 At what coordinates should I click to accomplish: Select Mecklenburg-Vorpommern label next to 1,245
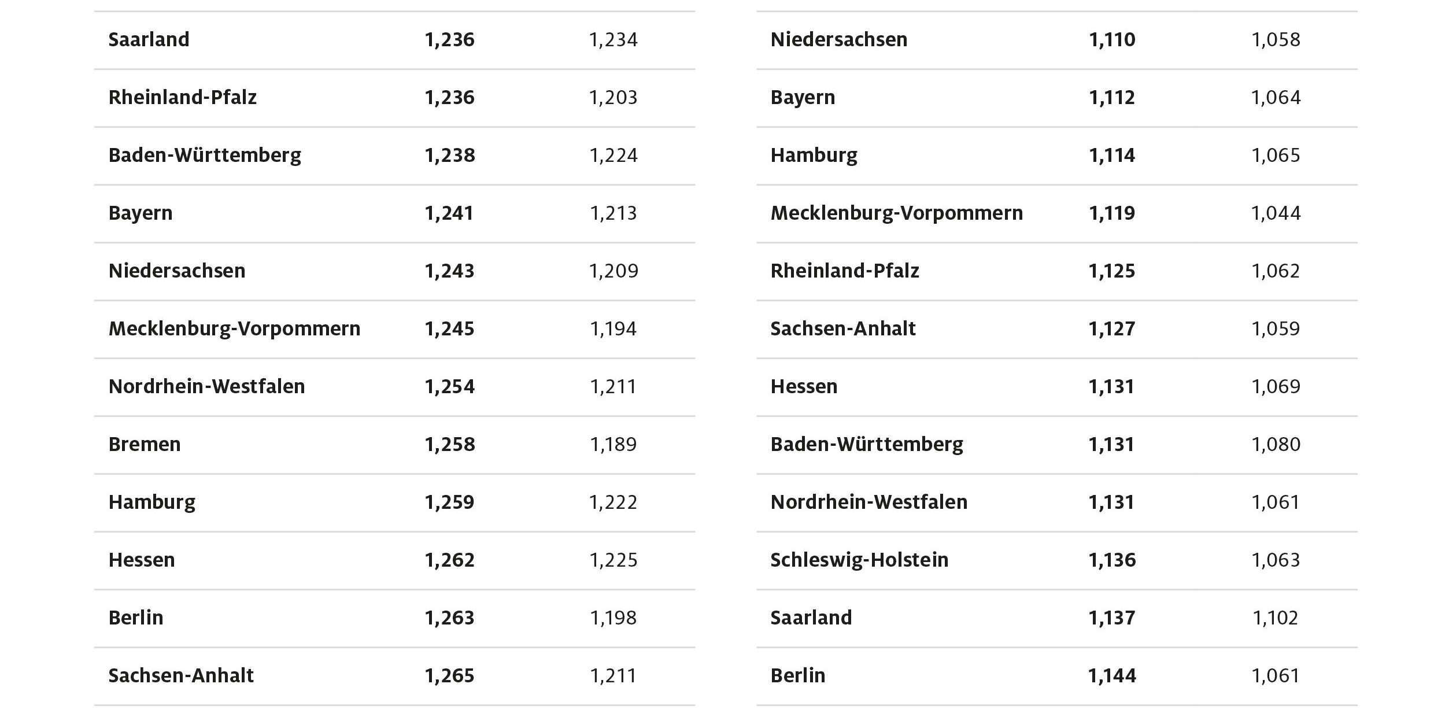(x=234, y=329)
